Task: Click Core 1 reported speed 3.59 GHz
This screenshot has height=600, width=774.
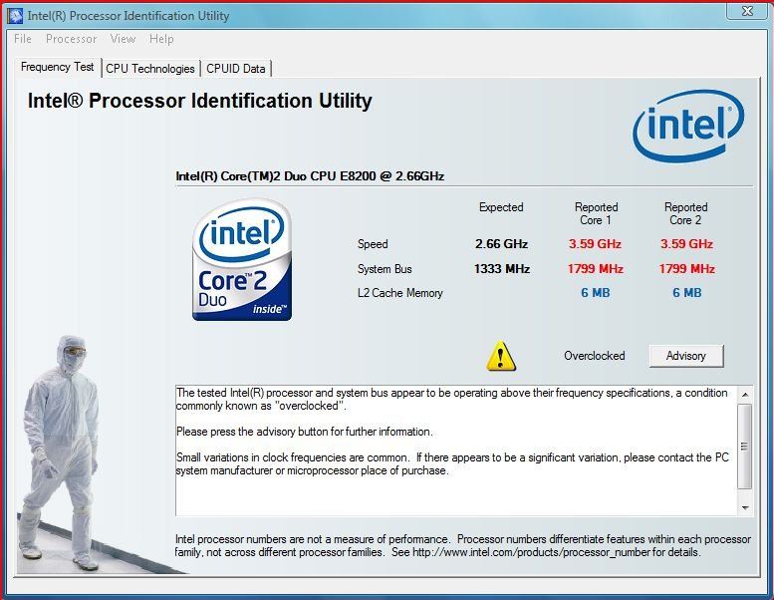Action: [595, 244]
